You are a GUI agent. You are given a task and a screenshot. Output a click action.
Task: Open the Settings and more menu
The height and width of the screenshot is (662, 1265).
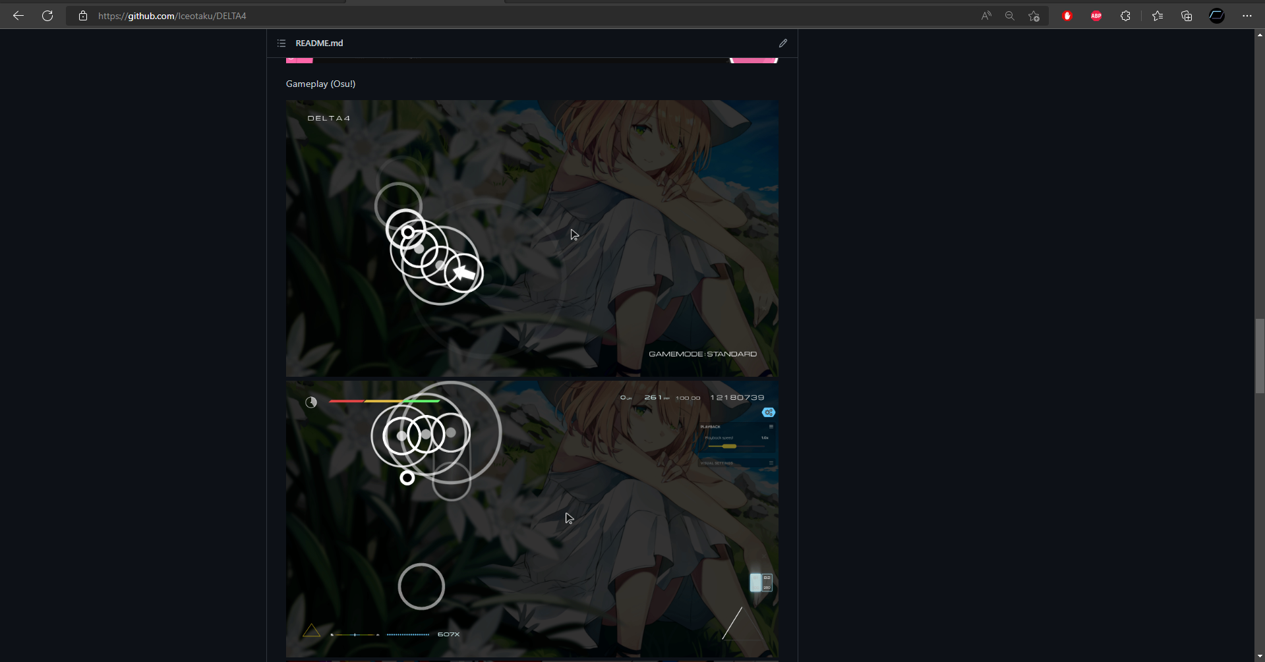point(1247,15)
